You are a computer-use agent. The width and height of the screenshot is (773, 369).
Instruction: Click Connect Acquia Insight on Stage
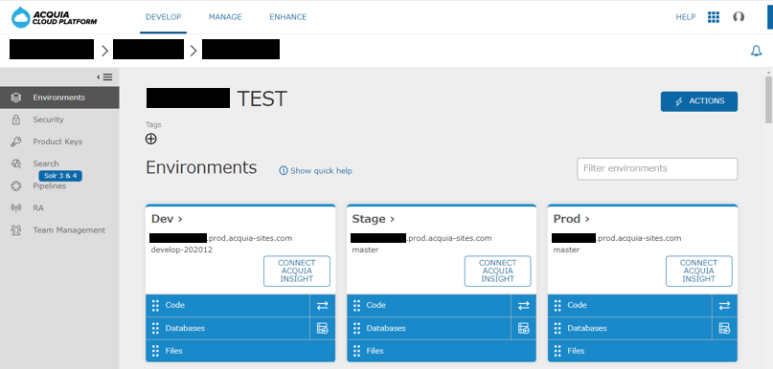[x=497, y=271]
